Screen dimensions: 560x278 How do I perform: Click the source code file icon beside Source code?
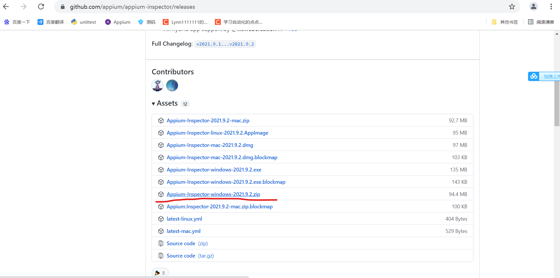point(161,243)
